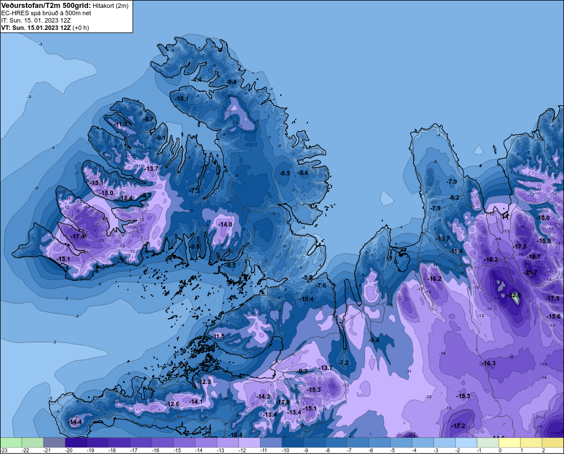The width and height of the screenshot is (564, 454).
Task: Click the -16.2 temperature label
Action: 434,279
